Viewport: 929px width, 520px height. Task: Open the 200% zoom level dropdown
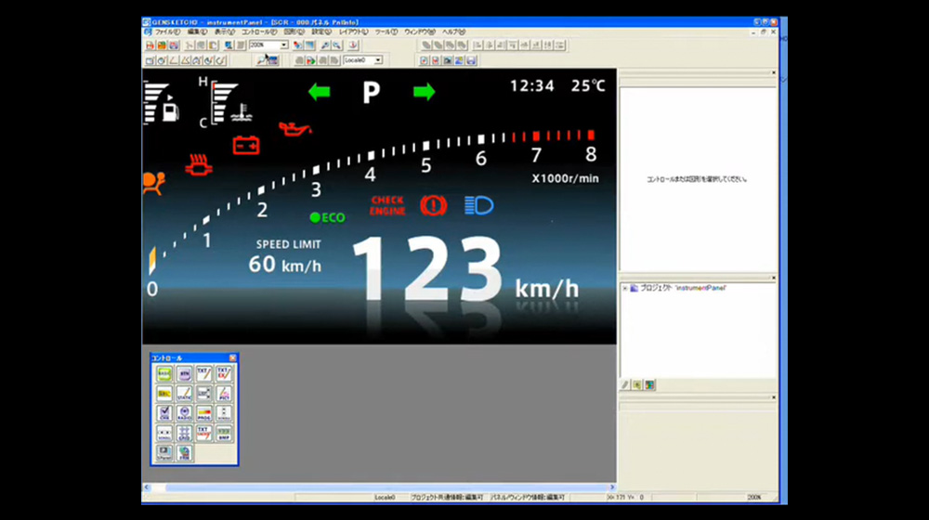[x=284, y=45]
